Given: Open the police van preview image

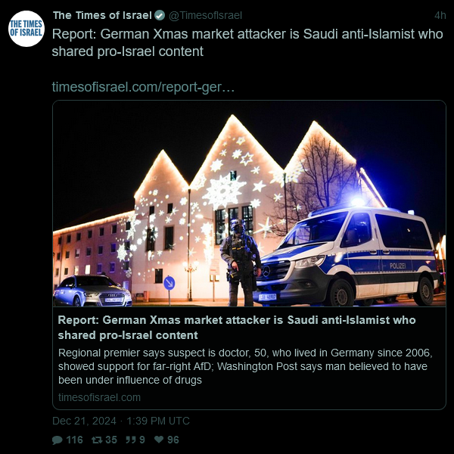Looking at the screenshot, I should (249, 204).
